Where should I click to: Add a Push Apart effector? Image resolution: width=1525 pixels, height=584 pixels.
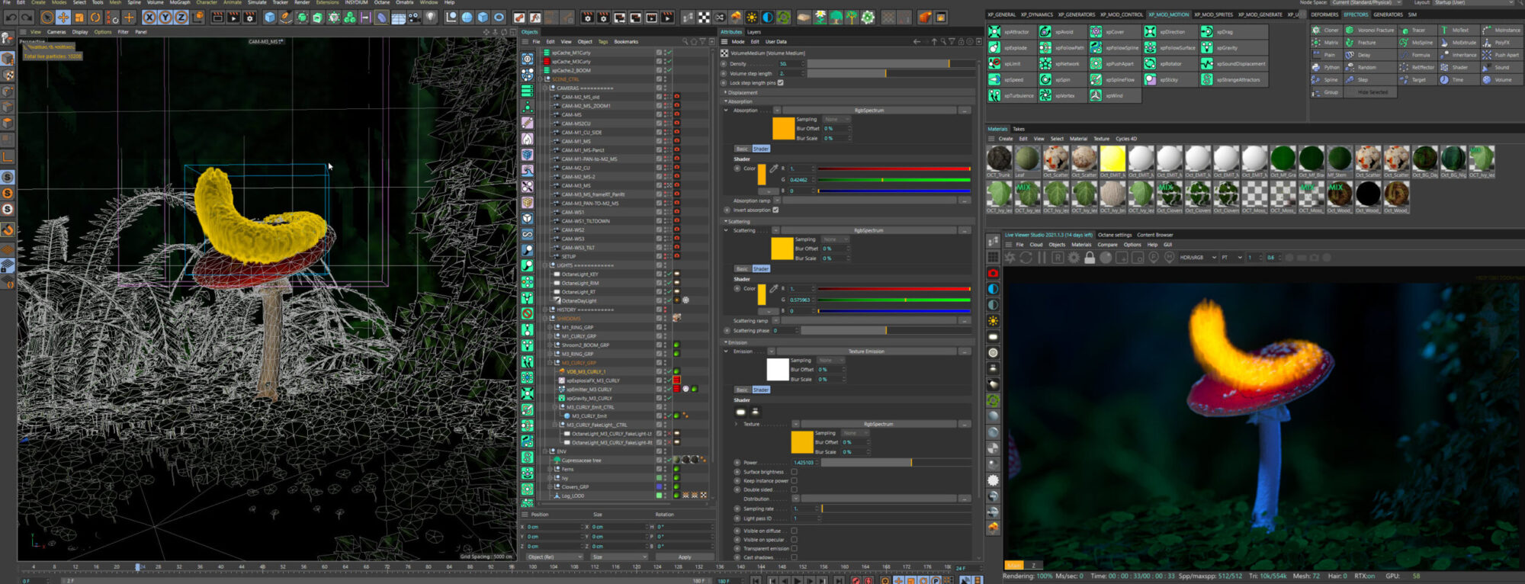pyautogui.click(x=1501, y=55)
